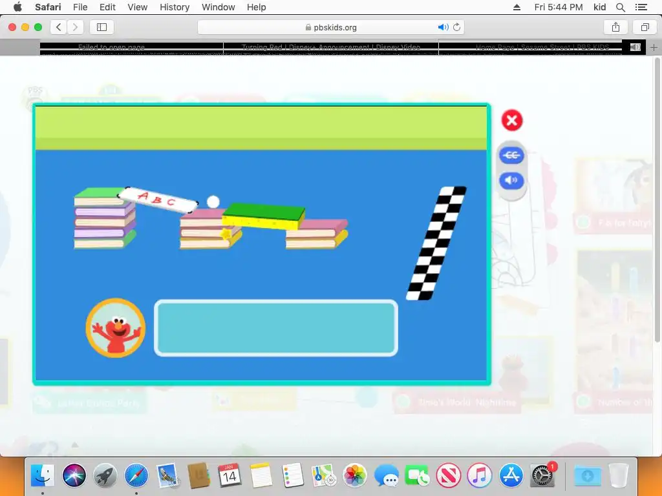Click the page's vertical scrollbar
Viewport: 662px width, 496px height.
tap(657, 200)
